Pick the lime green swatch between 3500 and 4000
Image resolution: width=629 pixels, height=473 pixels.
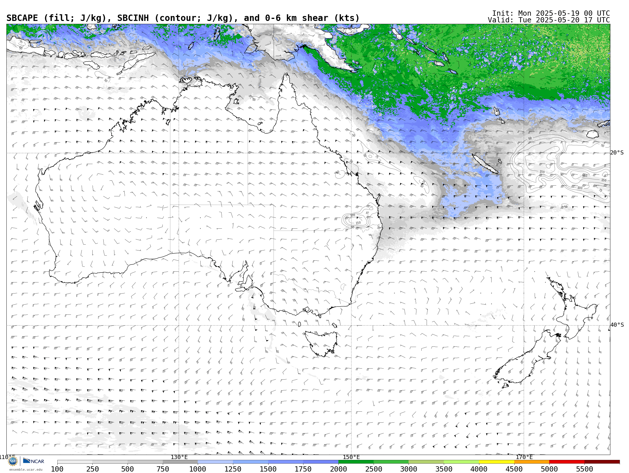pyautogui.click(x=461, y=462)
